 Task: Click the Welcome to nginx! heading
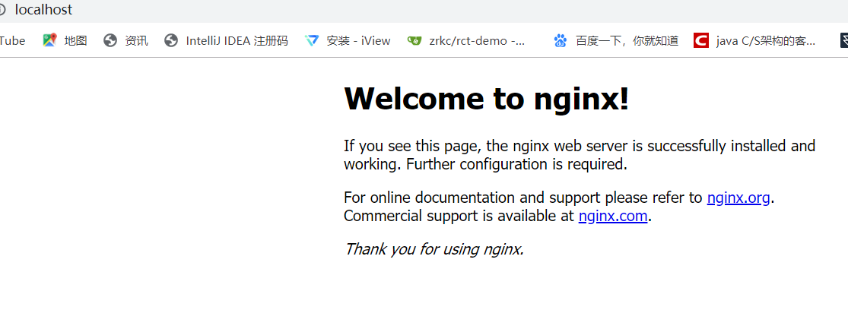[x=487, y=99]
